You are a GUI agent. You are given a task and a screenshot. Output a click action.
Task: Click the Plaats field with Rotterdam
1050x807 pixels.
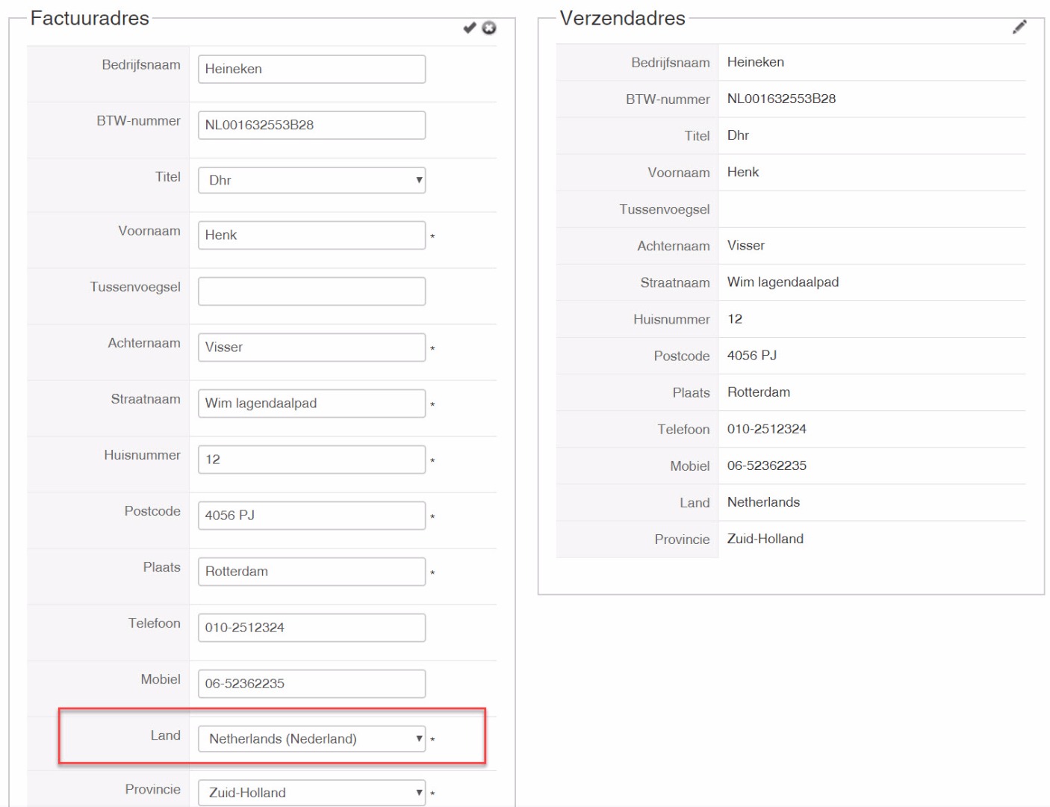tap(311, 572)
